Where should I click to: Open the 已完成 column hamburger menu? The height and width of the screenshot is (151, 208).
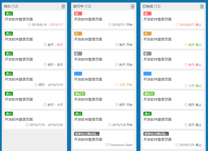coord(202,7)
